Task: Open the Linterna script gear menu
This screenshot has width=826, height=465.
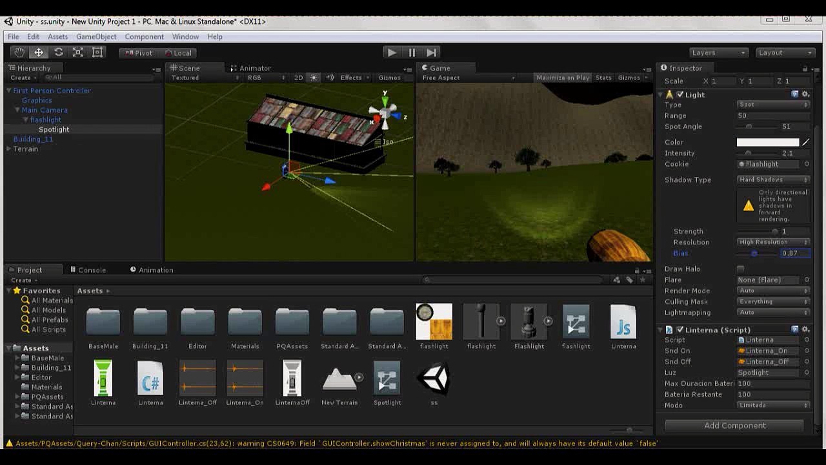Action: (805, 329)
